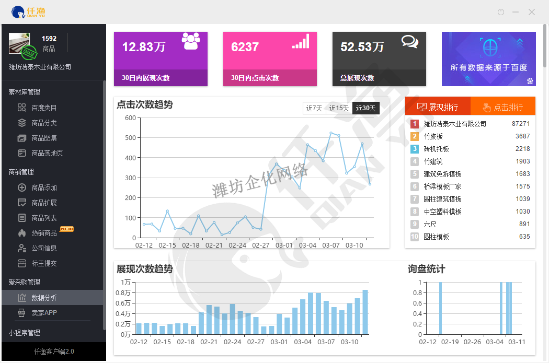
Task: Open 商品列表 menu entry
Action: pos(44,218)
